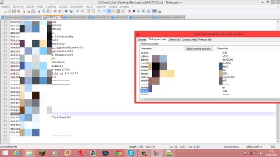
Task: Click left arrow of checker's horizontal scrollbar
Action: [141, 99]
